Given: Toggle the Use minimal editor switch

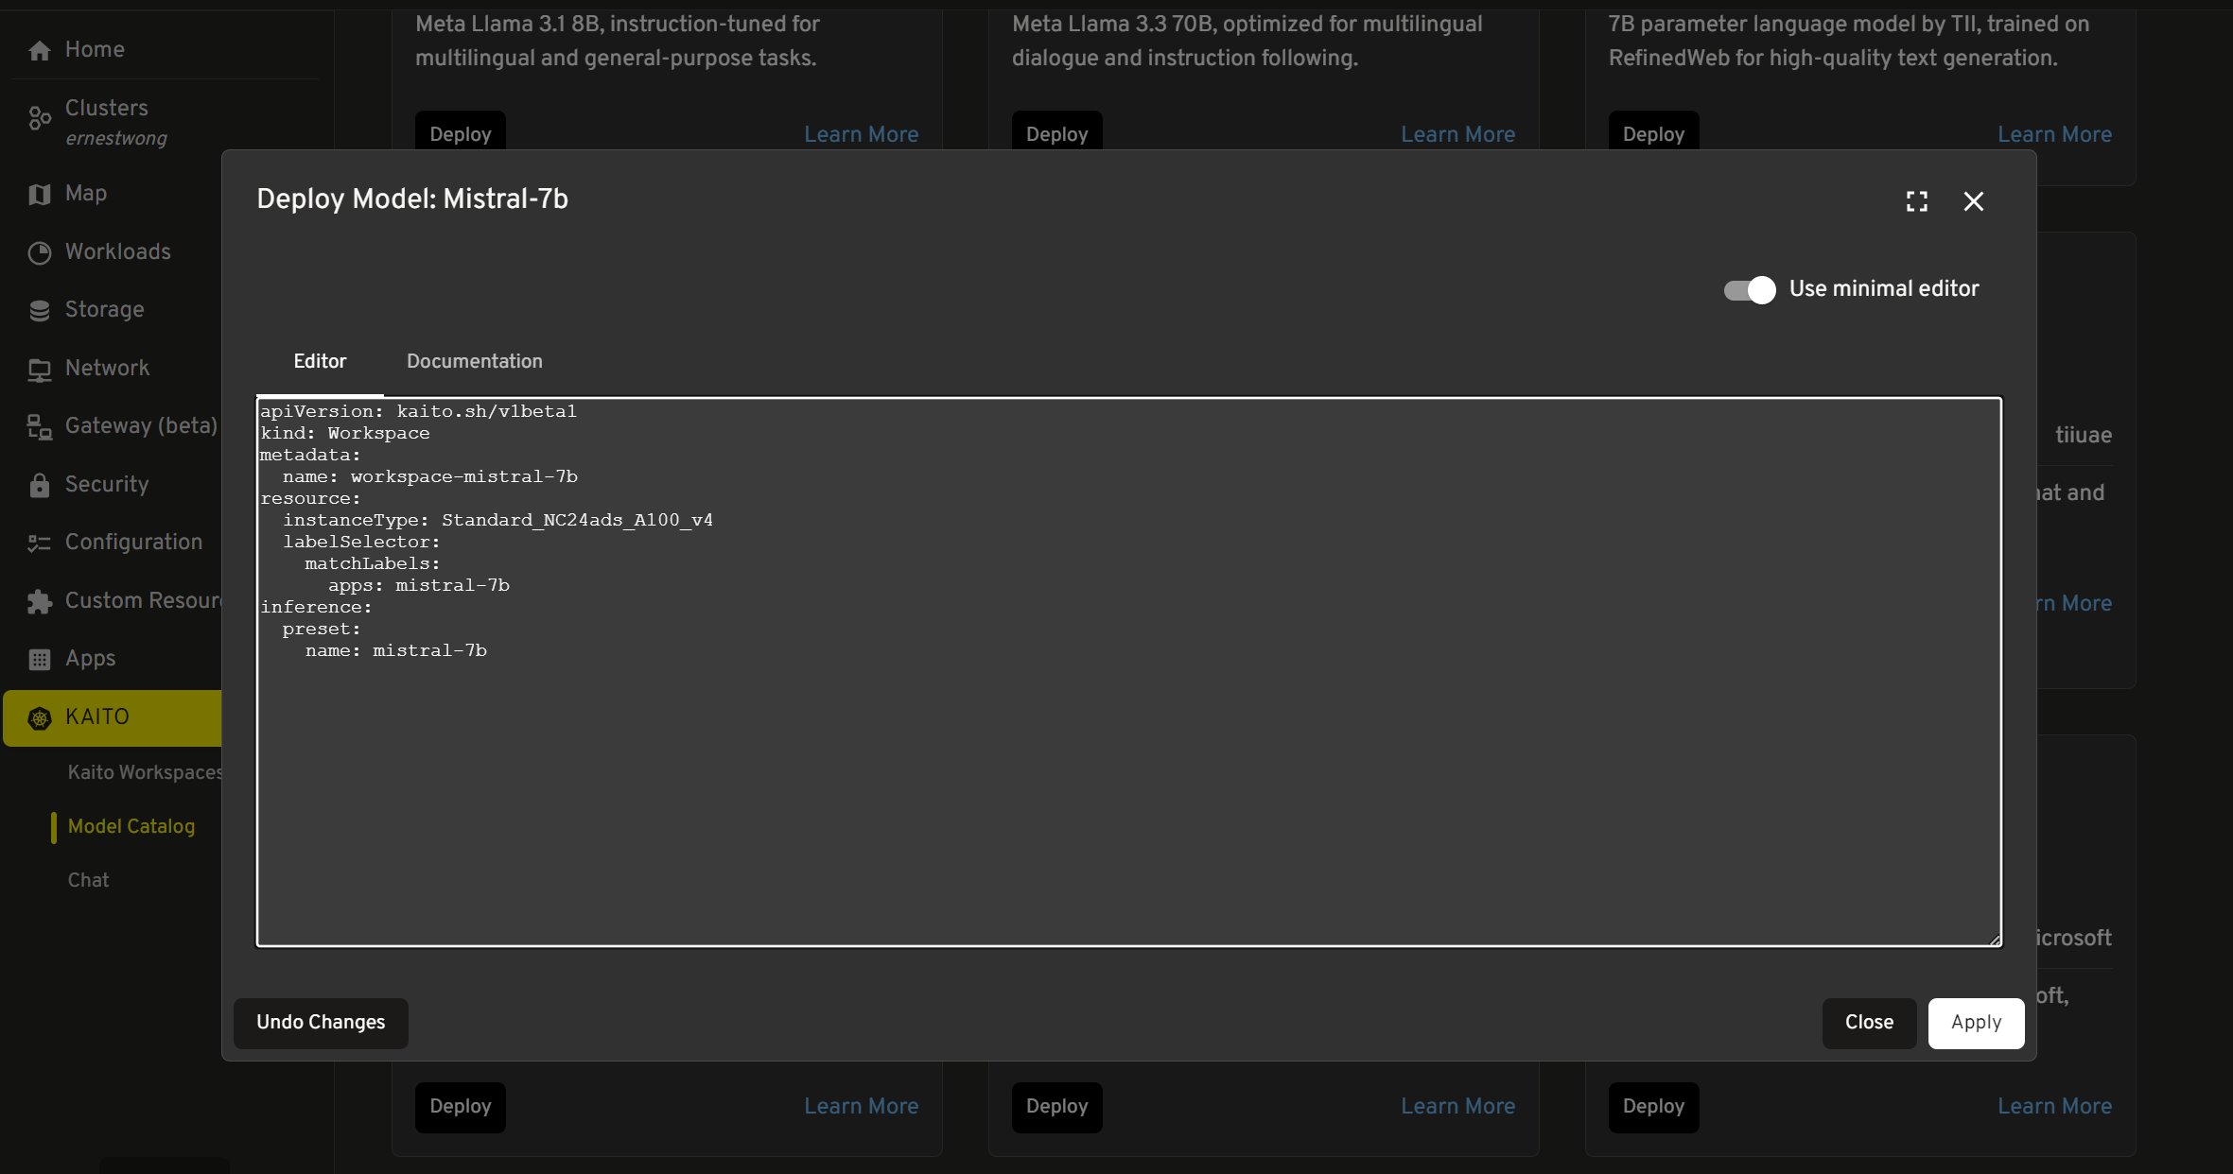Looking at the screenshot, I should click(x=1750, y=289).
